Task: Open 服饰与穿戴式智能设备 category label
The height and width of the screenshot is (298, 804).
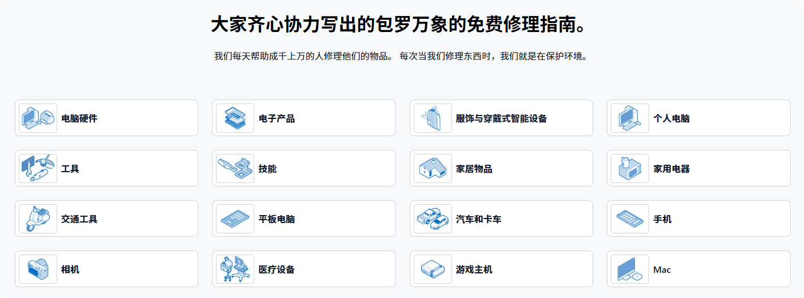Action: point(501,118)
